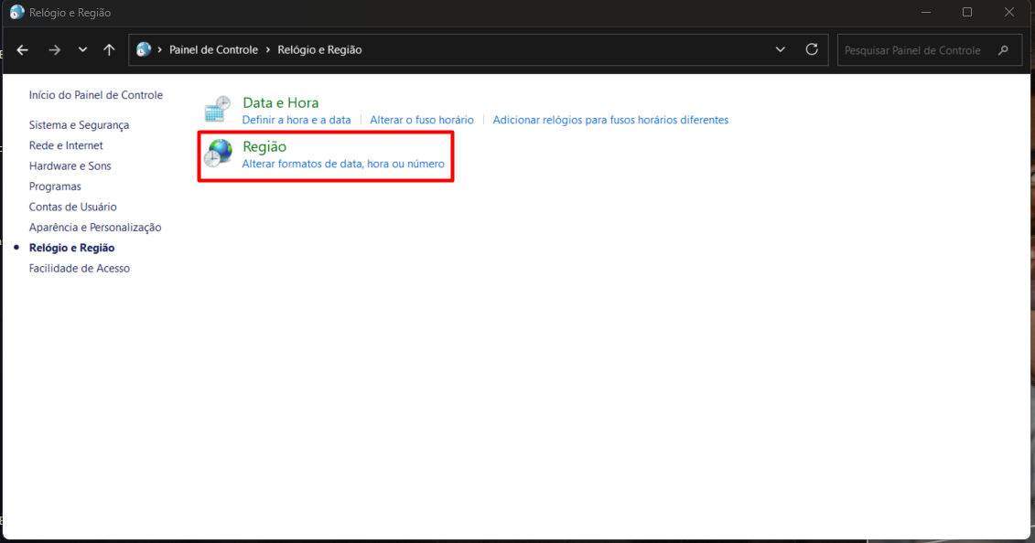
Task: Click Alterar o fuso horário
Action: (x=422, y=120)
